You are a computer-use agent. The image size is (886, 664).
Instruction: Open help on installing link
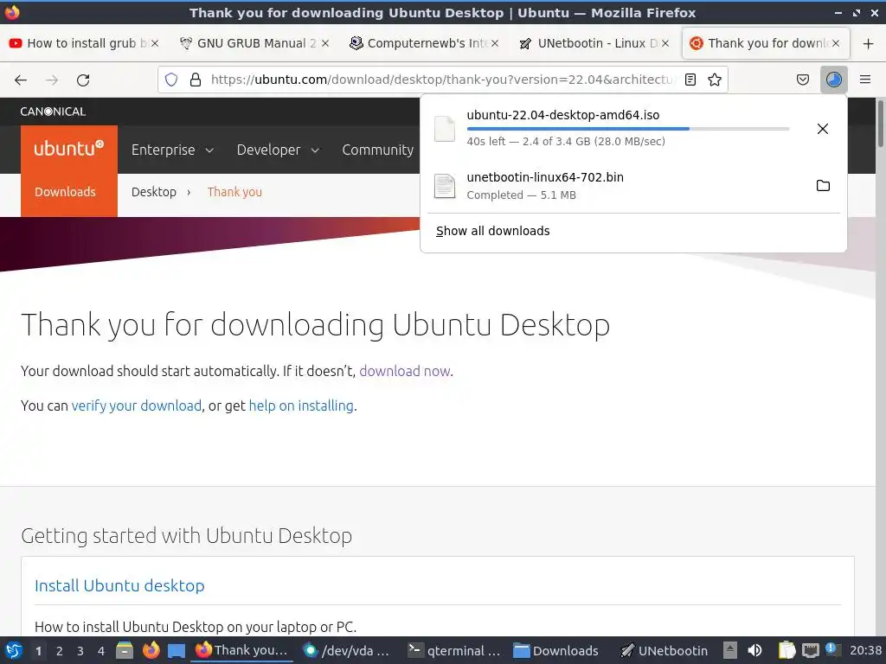pyautogui.click(x=301, y=405)
